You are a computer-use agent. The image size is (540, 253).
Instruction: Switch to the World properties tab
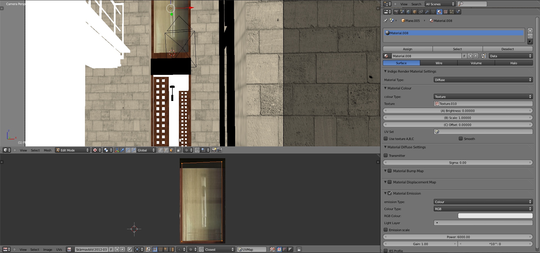click(408, 12)
